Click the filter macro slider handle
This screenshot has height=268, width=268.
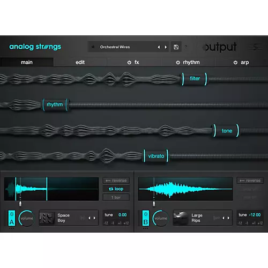195,79
